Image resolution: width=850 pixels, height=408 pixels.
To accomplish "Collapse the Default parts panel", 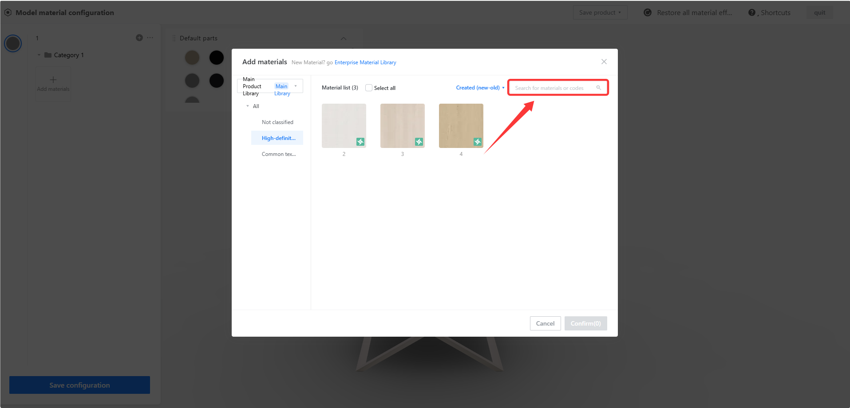I will 344,39.
